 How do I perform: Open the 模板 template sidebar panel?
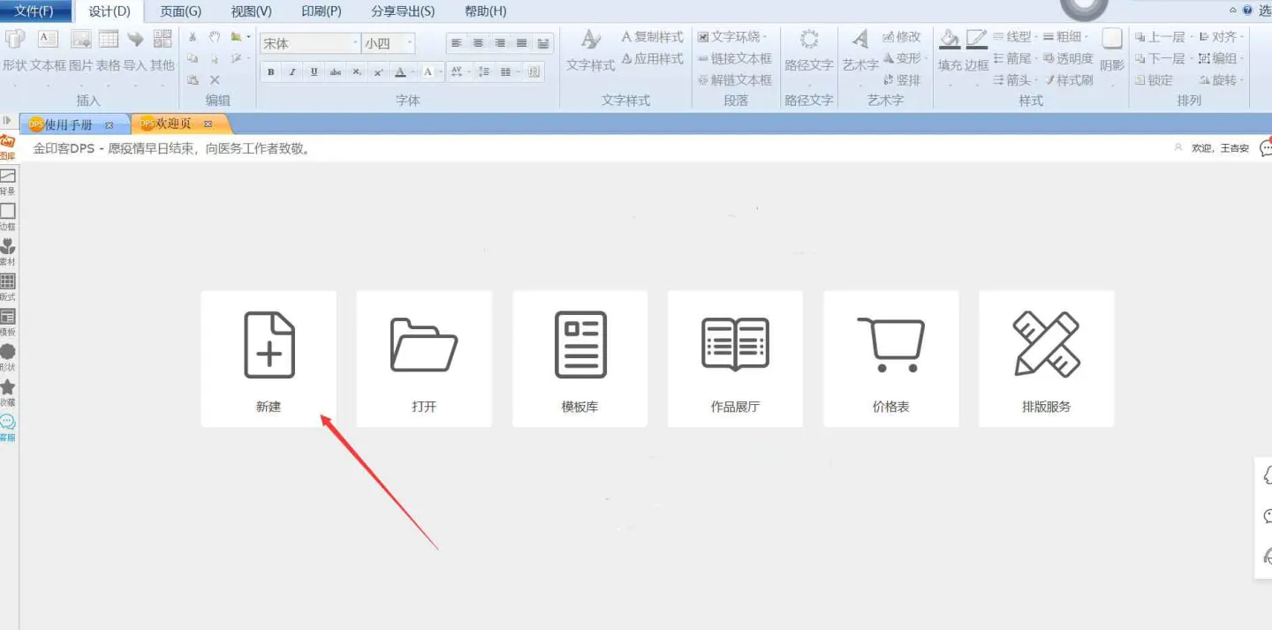(8, 323)
